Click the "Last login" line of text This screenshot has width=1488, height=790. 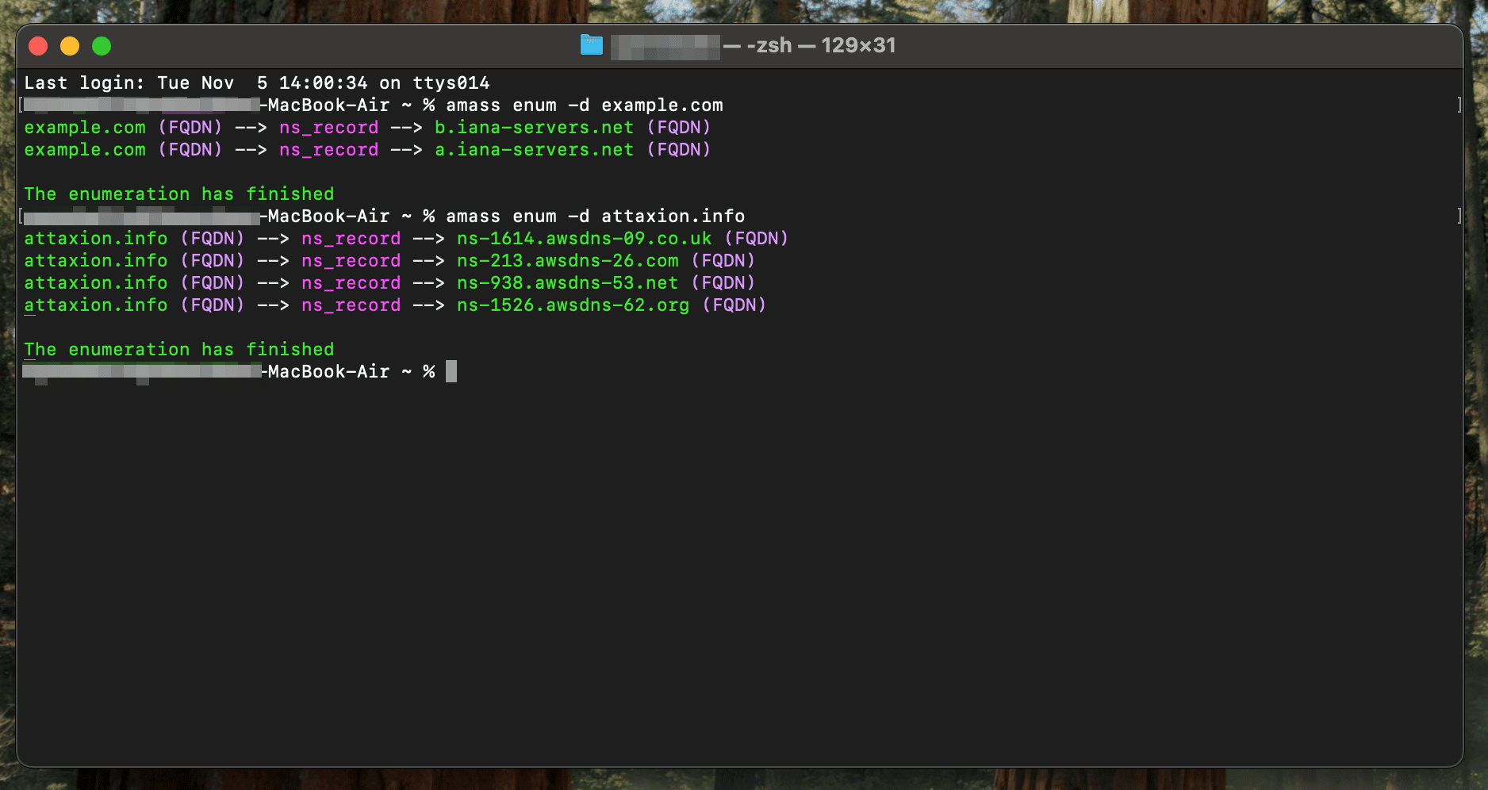coord(256,83)
